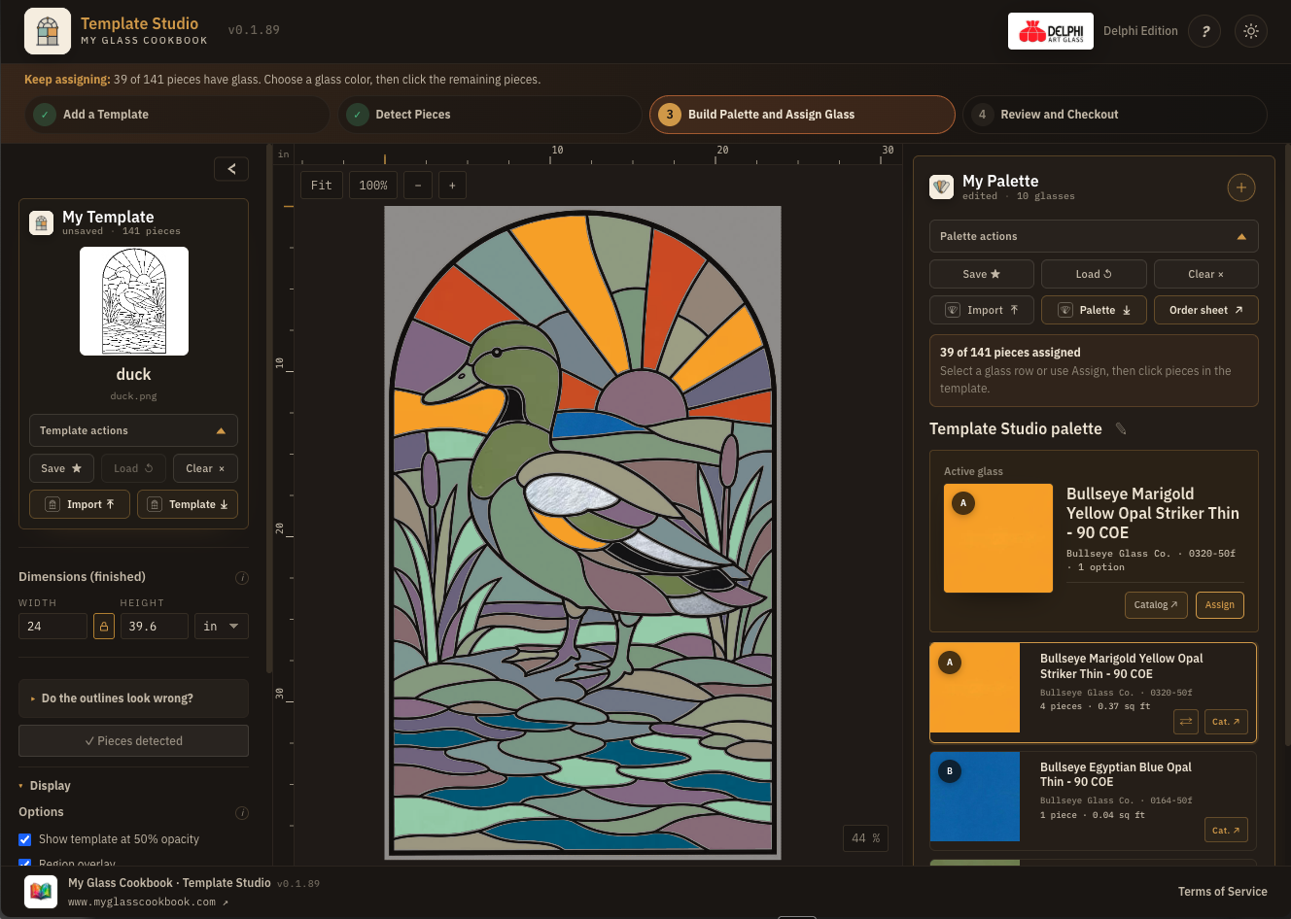The height and width of the screenshot is (919, 1291).
Task: Select the Marigold Yellow swatch in list
Action: [975, 688]
